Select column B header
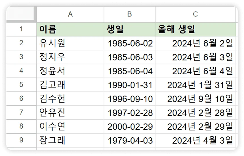 tap(129, 14)
